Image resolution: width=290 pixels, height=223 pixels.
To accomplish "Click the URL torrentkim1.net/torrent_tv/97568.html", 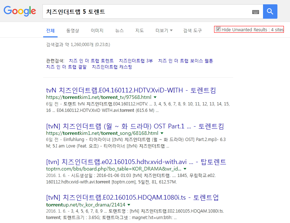I will (x=99, y=97).
